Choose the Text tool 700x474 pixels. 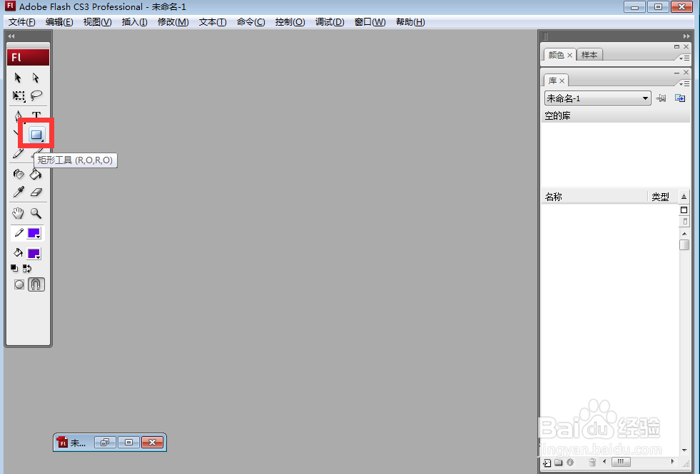[x=36, y=115]
